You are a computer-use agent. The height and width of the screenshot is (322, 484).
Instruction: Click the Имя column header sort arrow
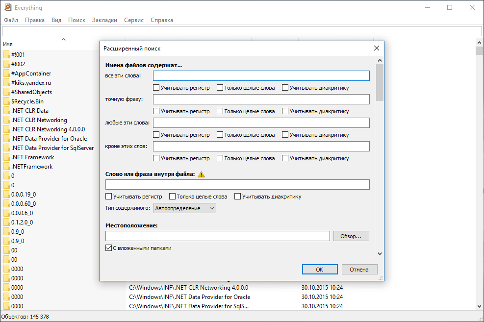tap(63, 40)
